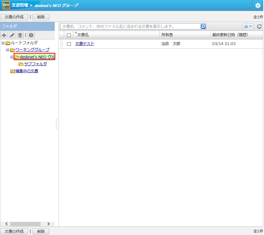Collapse the ルートフォルダ tree node
264x235 pixels.
point(3,43)
